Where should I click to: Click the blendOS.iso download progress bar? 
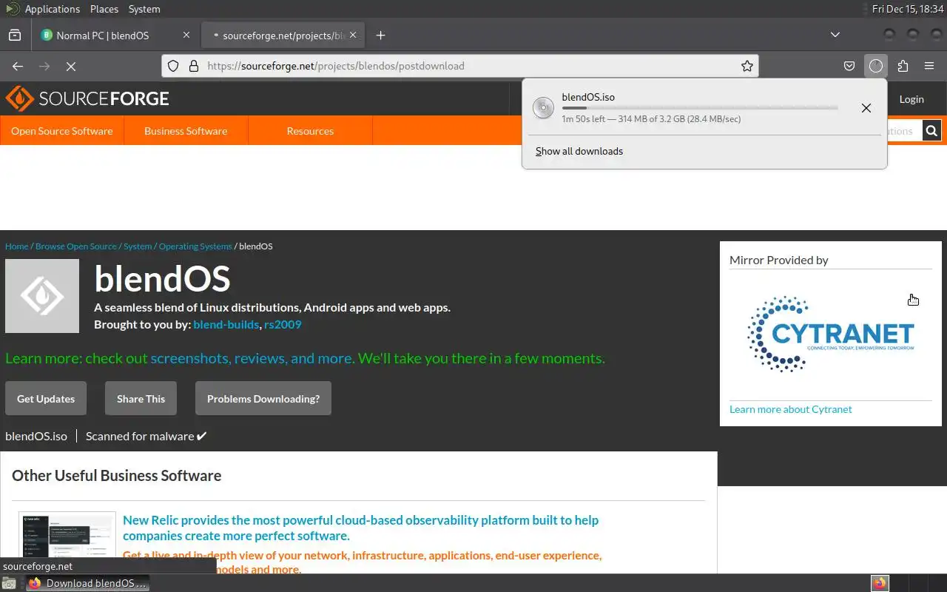[700, 108]
